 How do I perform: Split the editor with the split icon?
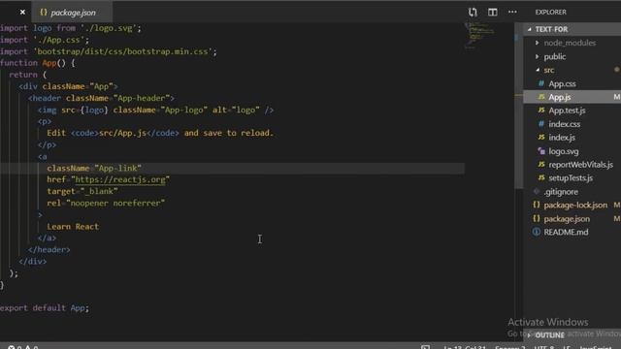click(492, 12)
